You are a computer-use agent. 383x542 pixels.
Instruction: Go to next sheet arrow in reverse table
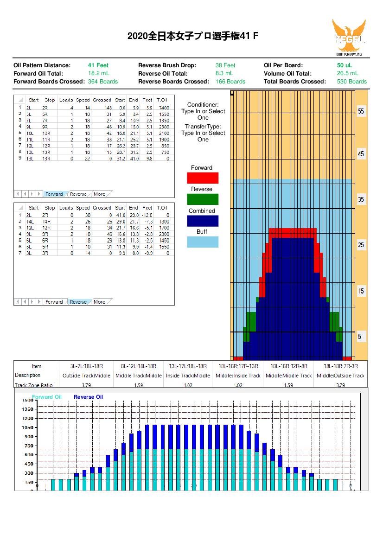point(32,302)
